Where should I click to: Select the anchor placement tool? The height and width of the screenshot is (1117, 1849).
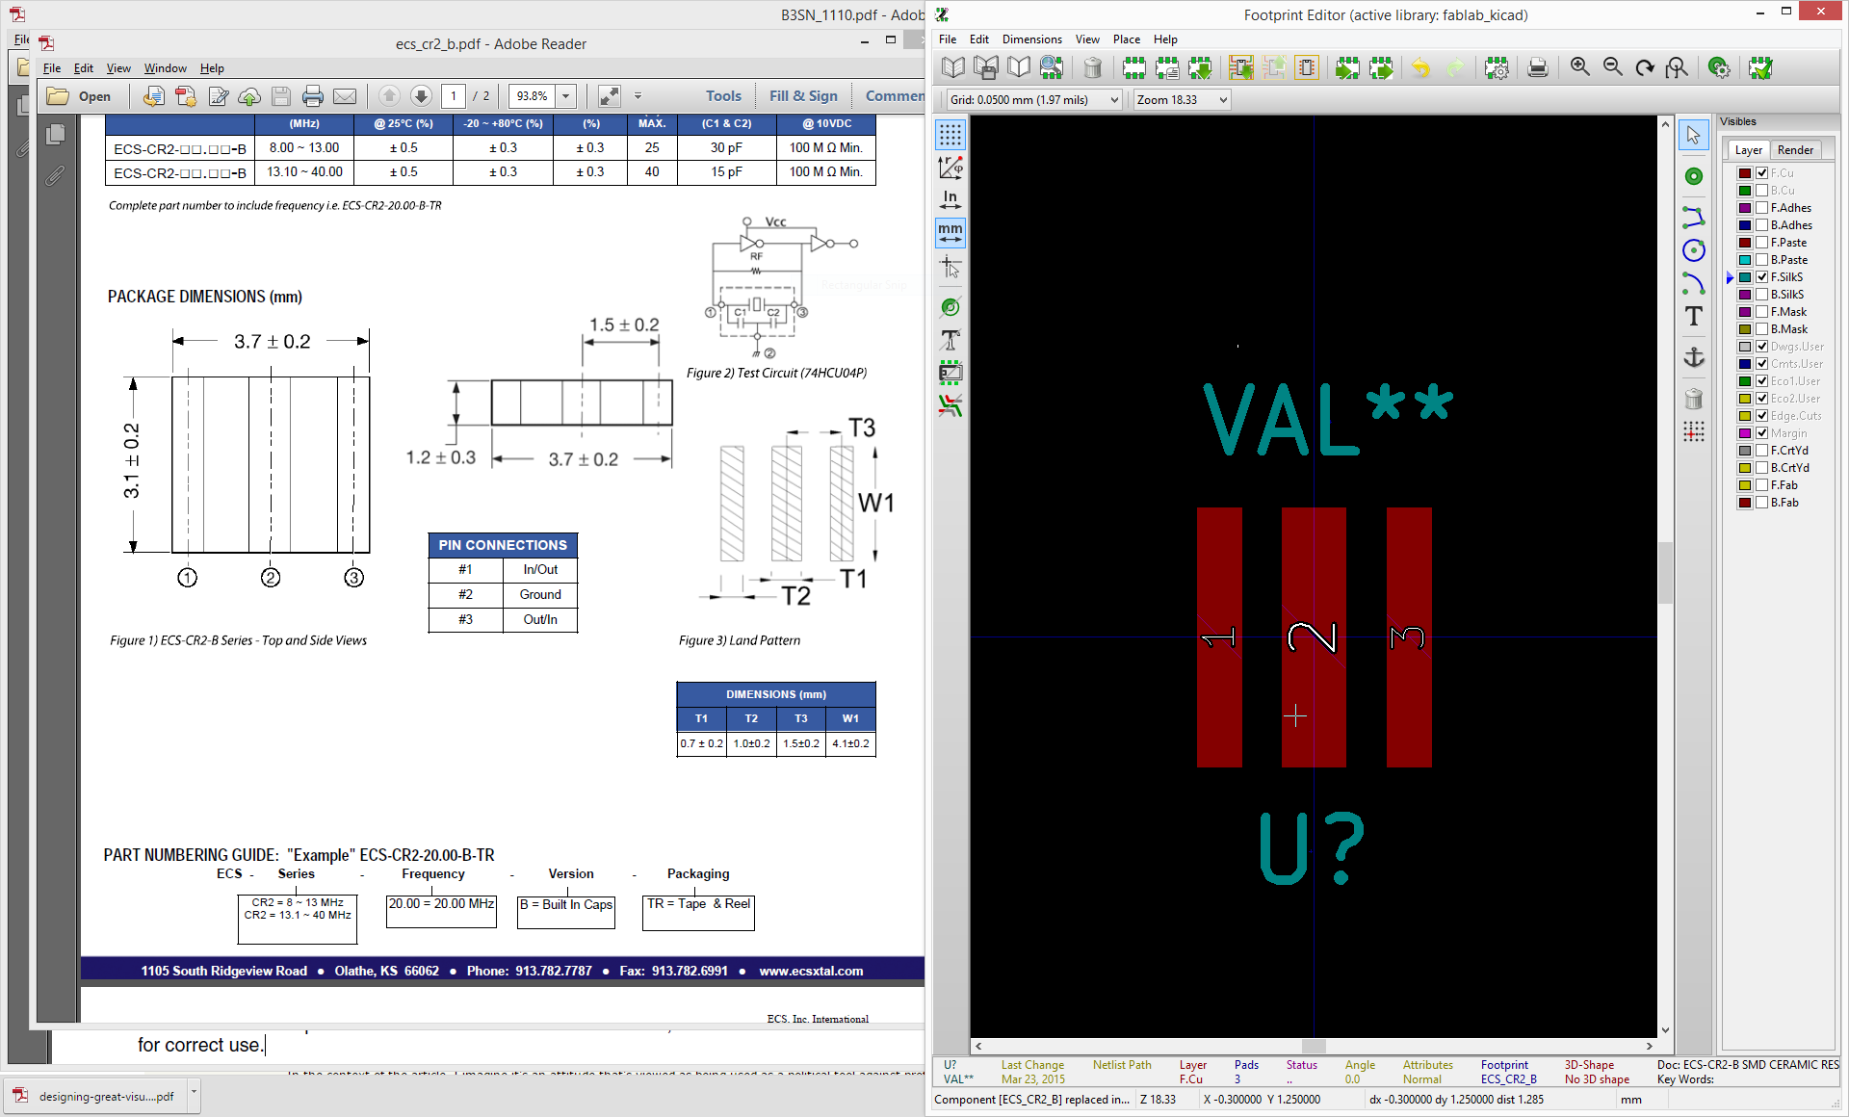pos(1694,357)
